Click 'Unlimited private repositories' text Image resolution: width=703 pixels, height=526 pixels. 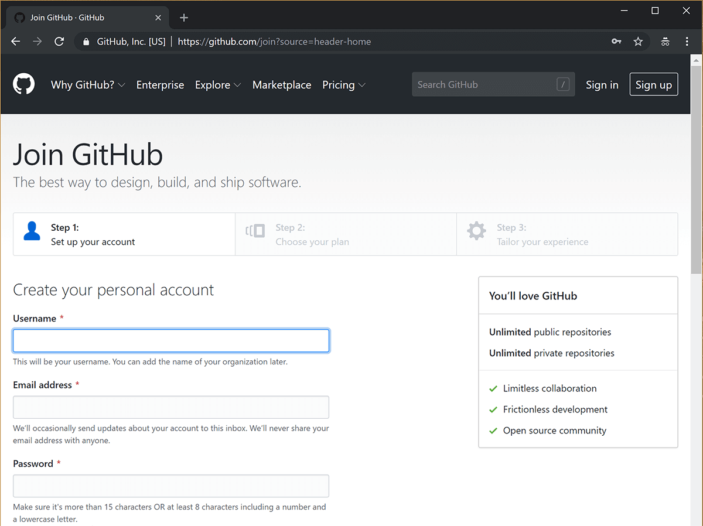(552, 353)
